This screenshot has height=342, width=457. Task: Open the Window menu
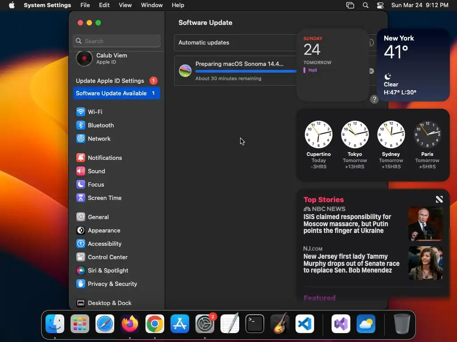(152, 5)
